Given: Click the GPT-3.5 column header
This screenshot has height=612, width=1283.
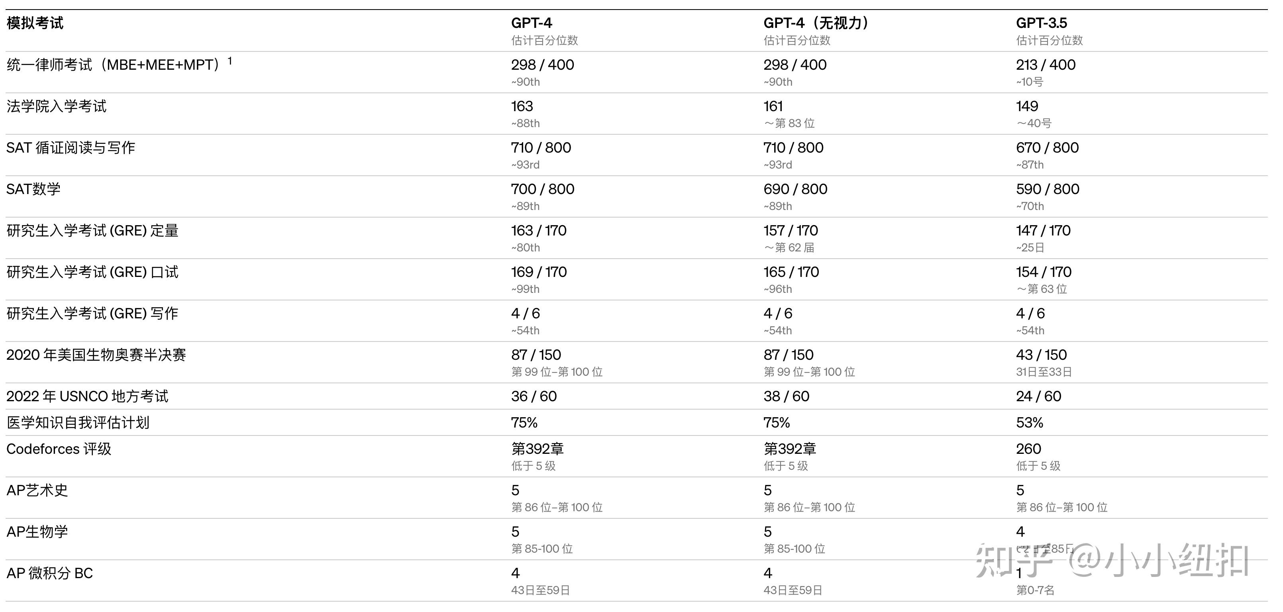Looking at the screenshot, I should (1041, 24).
